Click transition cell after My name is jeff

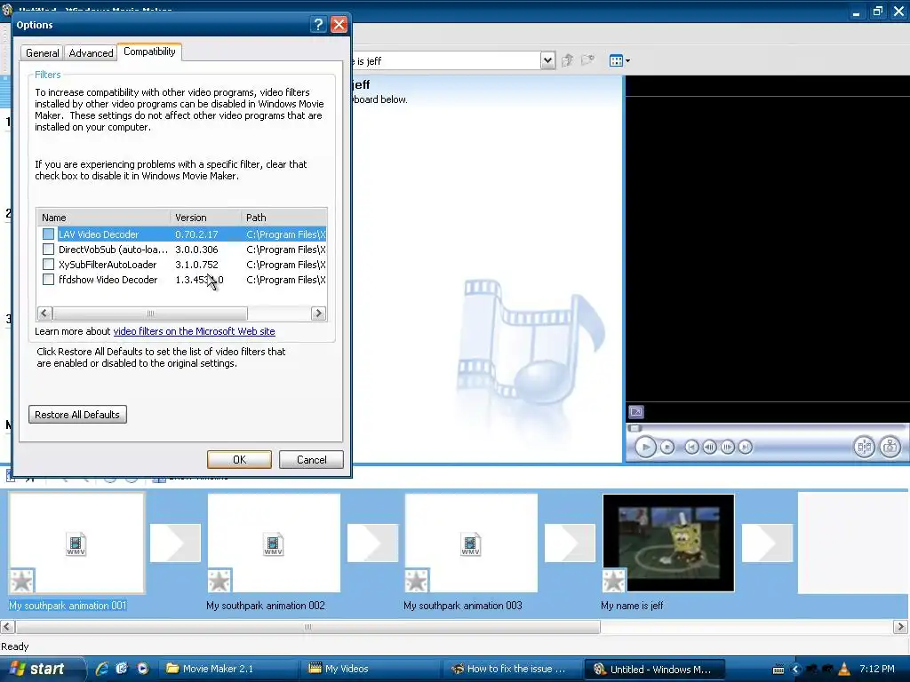pos(767,543)
